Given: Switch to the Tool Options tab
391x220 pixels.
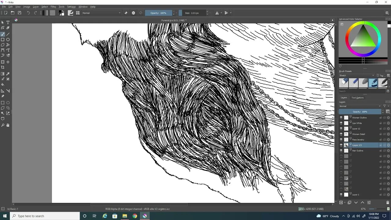Looking at the screenshot, I should [x=357, y=98].
